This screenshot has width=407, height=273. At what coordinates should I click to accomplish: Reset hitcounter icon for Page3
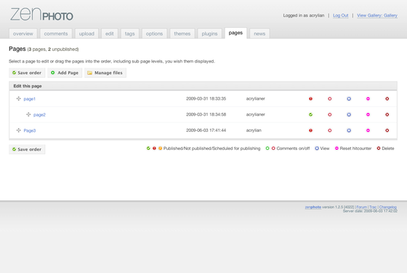click(x=368, y=130)
